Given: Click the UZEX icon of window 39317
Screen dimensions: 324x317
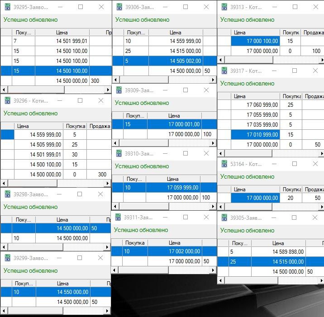Looking at the screenshot, I should [224, 71].
